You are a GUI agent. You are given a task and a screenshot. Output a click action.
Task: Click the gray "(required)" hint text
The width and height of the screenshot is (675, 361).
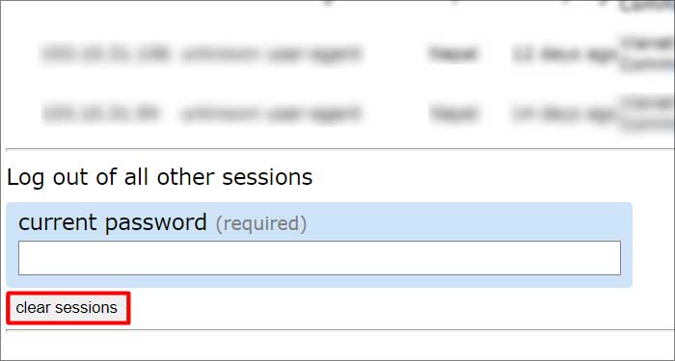click(x=261, y=224)
